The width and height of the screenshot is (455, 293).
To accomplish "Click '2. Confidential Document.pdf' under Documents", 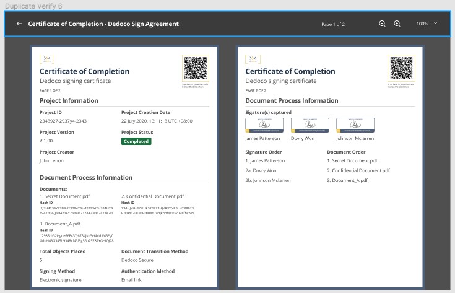I will pyautogui.click(x=153, y=196).
